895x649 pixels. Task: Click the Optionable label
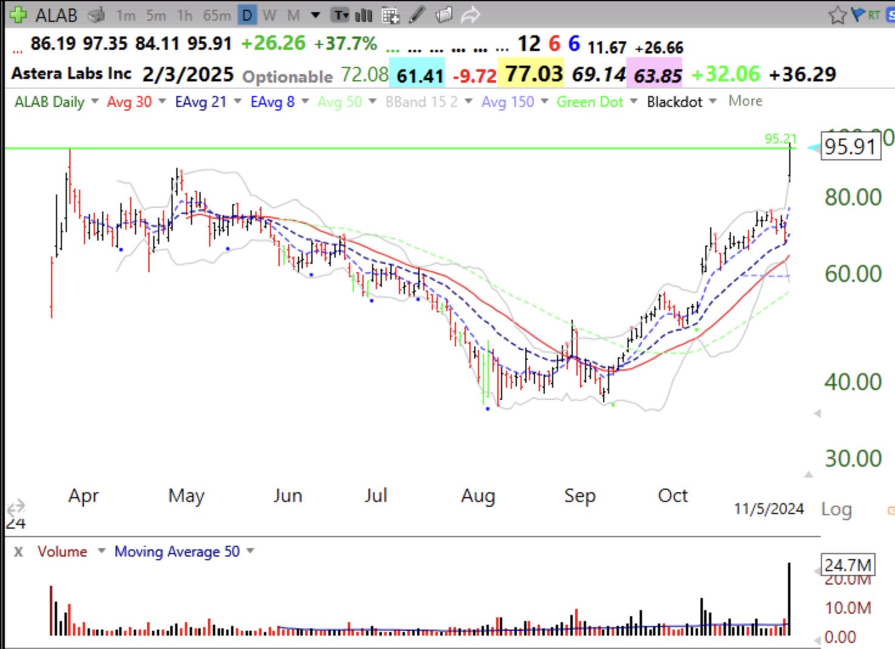pyautogui.click(x=288, y=77)
